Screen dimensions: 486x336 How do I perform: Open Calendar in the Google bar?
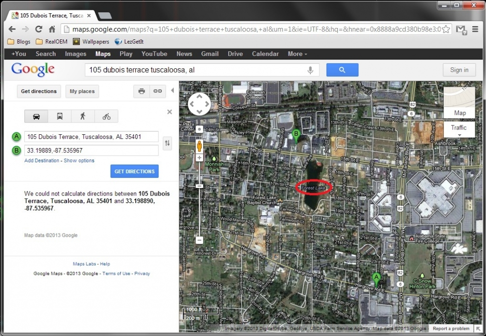coord(265,54)
